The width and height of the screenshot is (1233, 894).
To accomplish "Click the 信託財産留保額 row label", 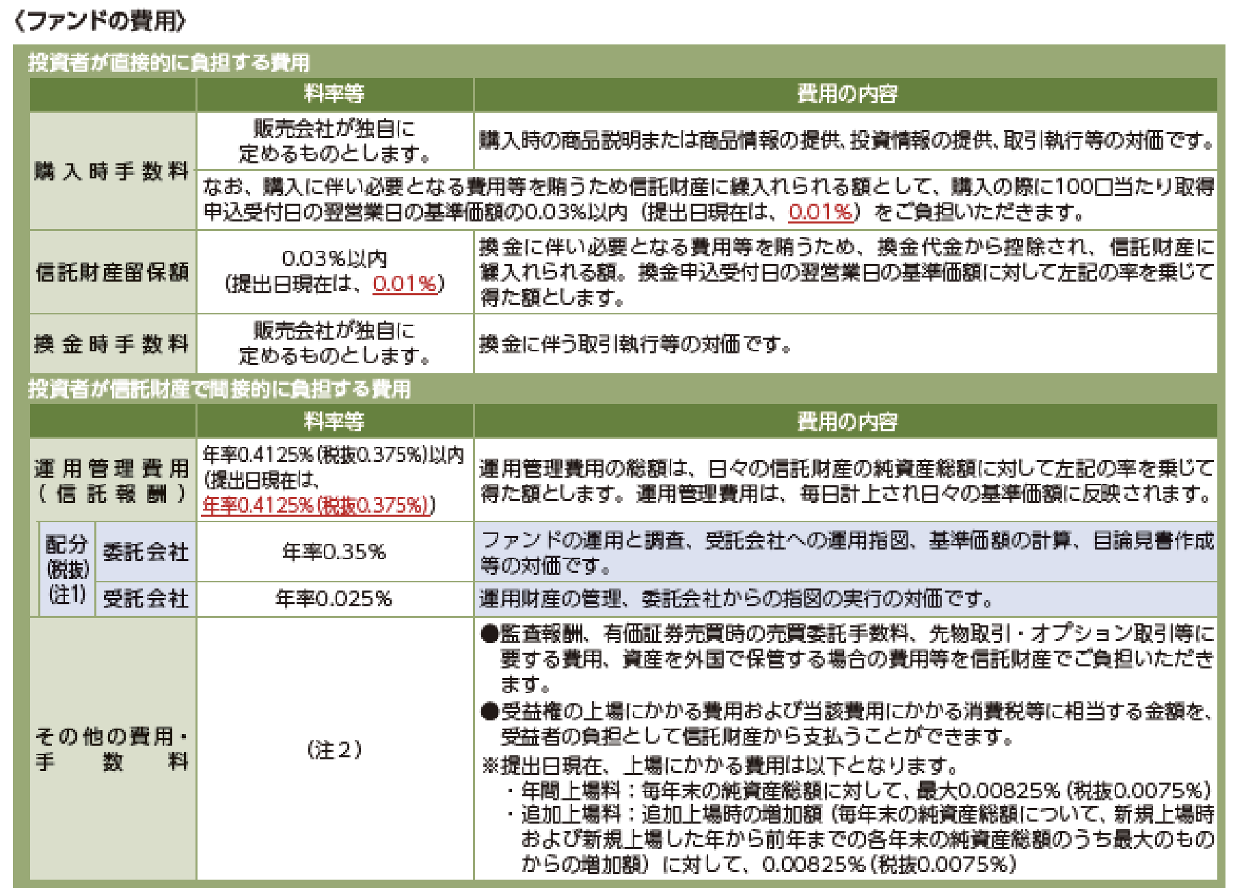I will point(112,272).
